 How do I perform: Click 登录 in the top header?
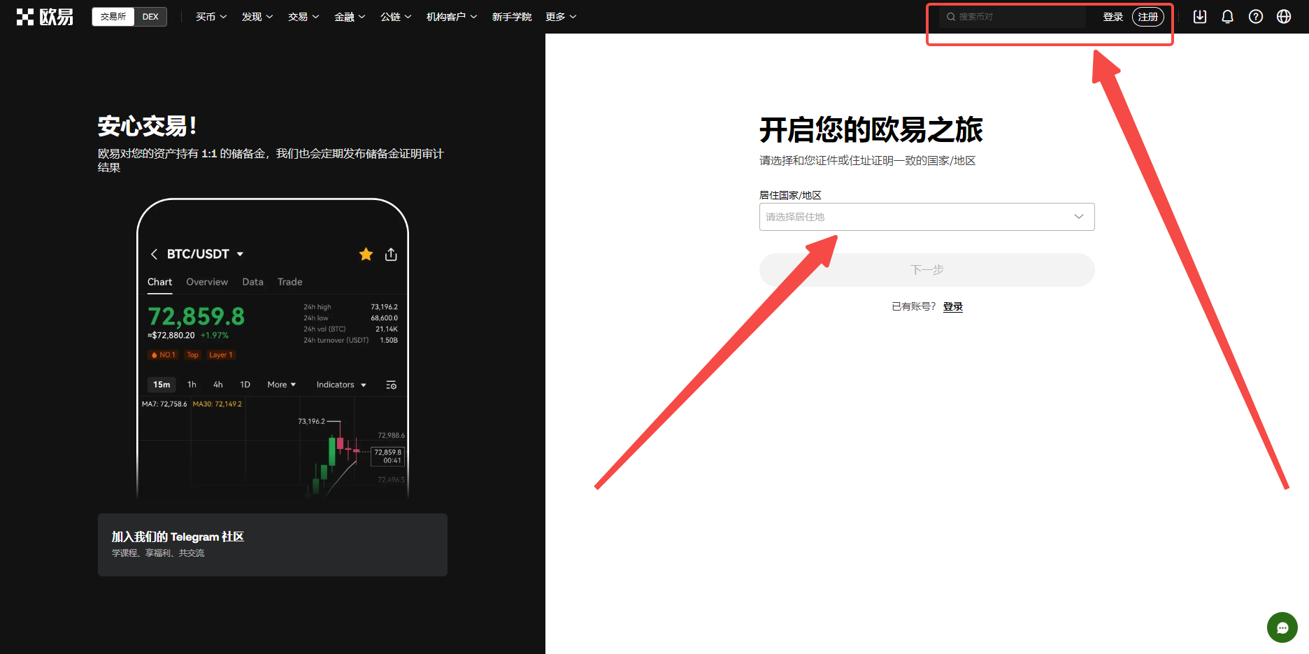point(1113,17)
